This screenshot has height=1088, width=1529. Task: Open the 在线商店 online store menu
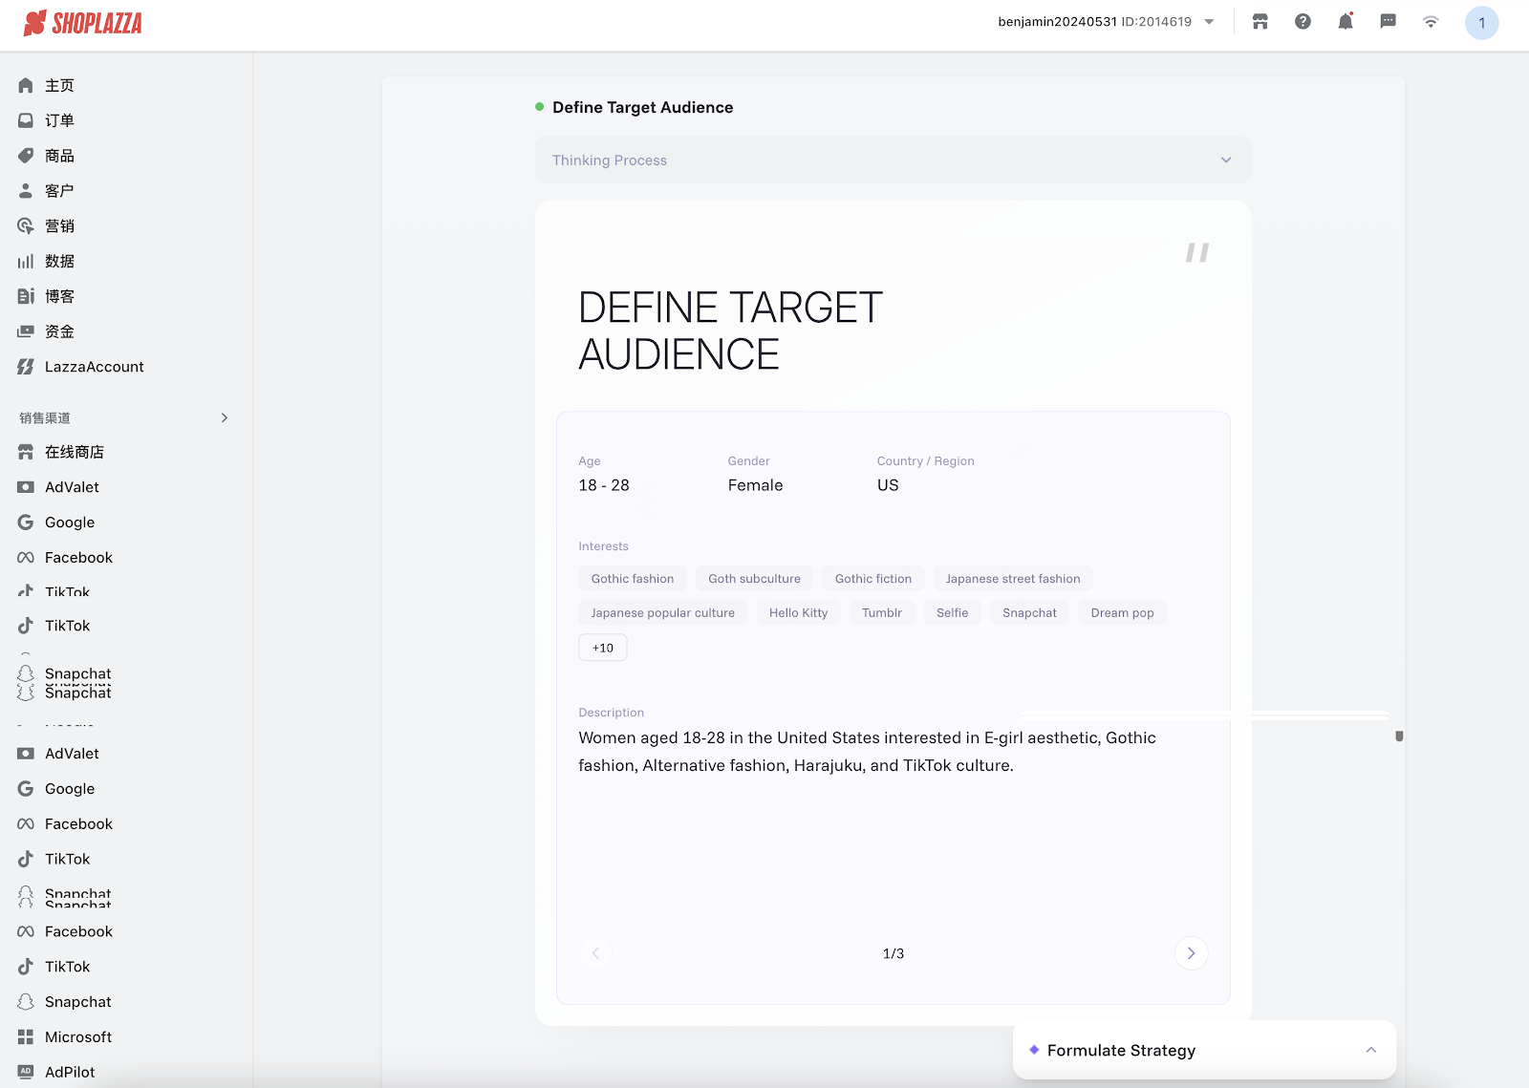click(74, 452)
